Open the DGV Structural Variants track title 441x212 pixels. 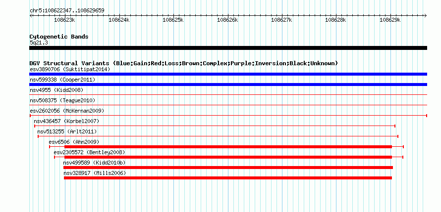pyautogui.click(x=184, y=63)
